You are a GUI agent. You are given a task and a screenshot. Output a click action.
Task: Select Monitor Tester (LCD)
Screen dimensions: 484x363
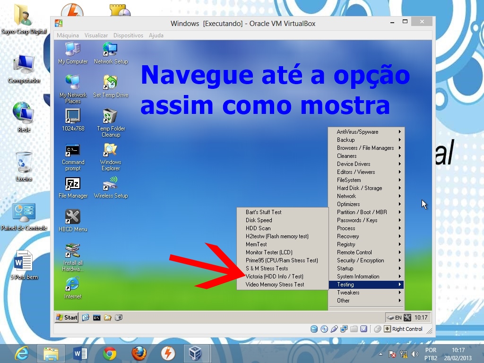pos(283,252)
